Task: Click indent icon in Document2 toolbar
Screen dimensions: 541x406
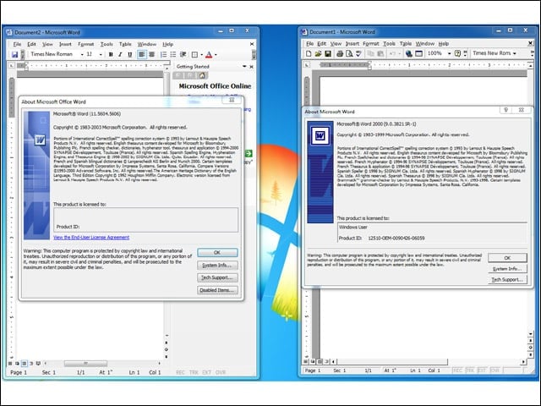Action: tap(183, 54)
